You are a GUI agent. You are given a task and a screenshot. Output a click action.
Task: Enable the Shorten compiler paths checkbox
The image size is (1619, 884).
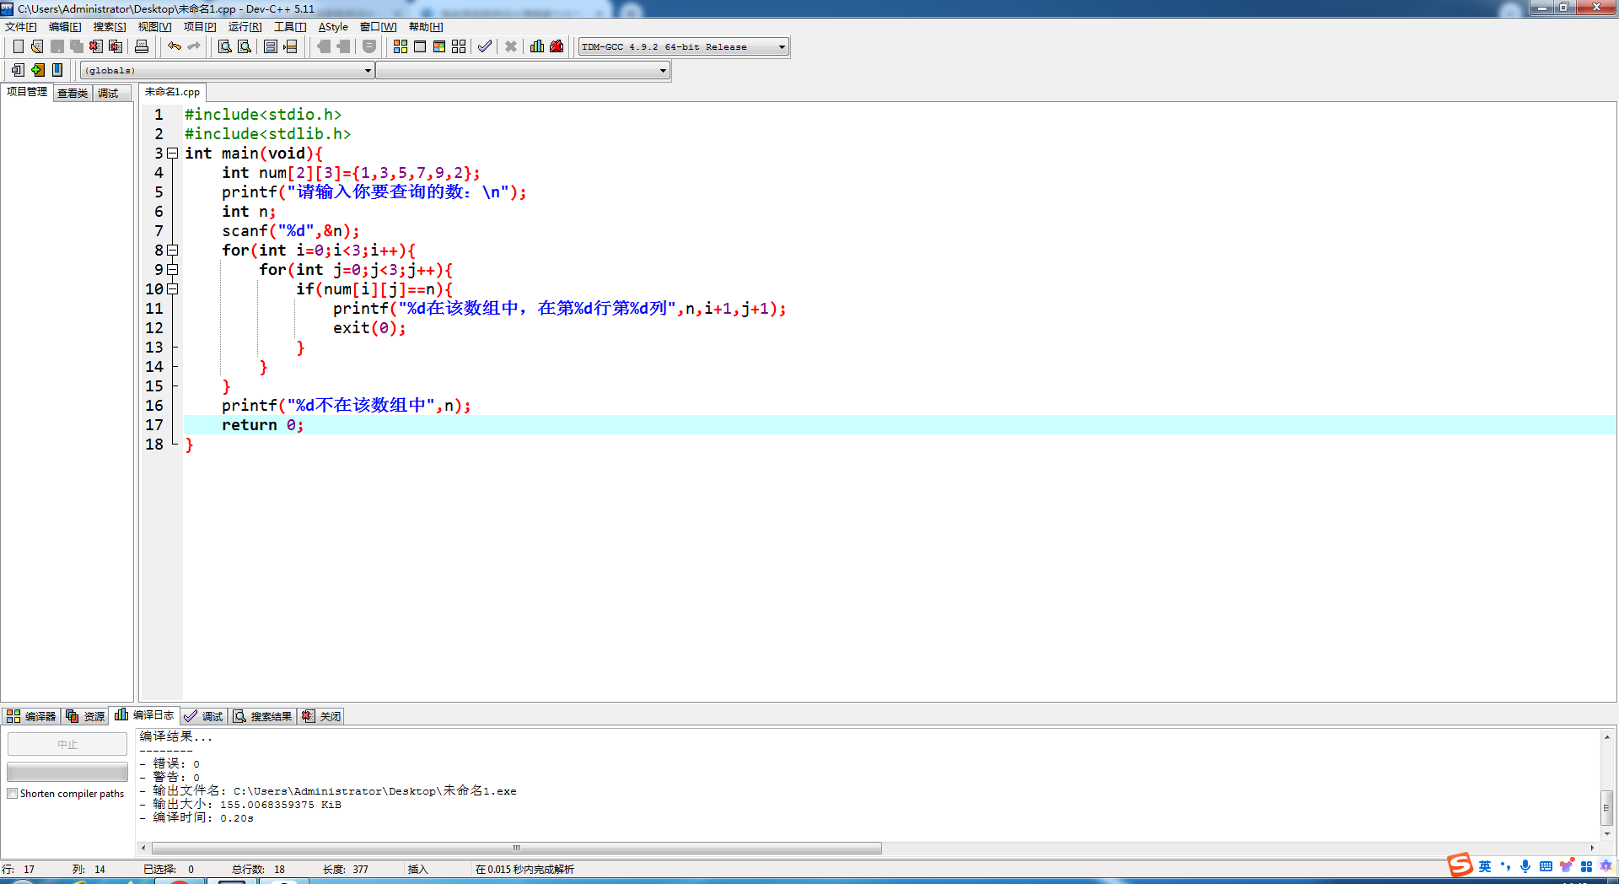pos(13,794)
